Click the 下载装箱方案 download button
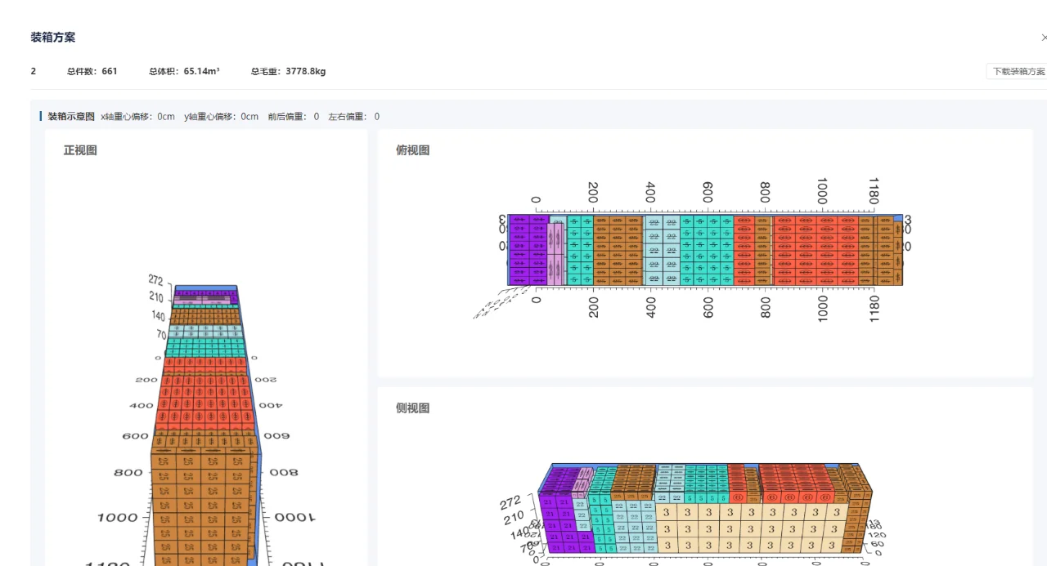Screen dimensions: 1047x566 tap(1020, 71)
